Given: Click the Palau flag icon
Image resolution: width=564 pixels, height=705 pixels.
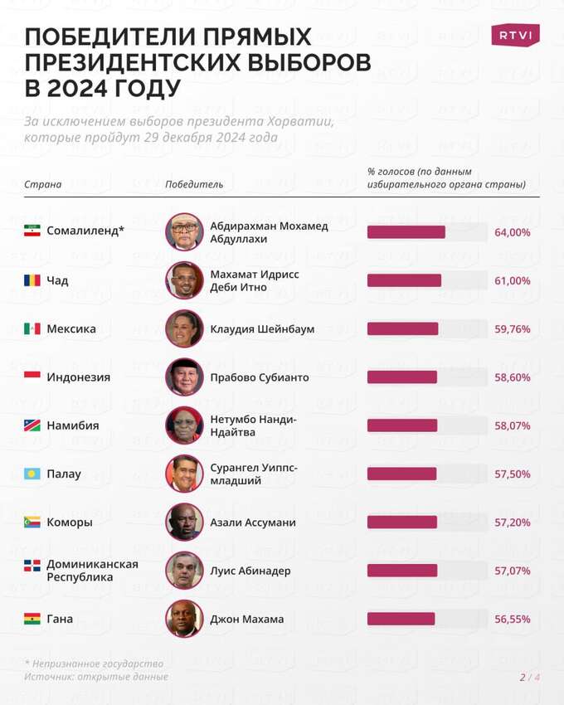Looking at the screenshot, I should (x=32, y=474).
